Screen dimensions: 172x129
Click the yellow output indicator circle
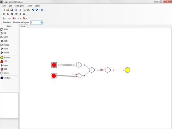pos(127,70)
